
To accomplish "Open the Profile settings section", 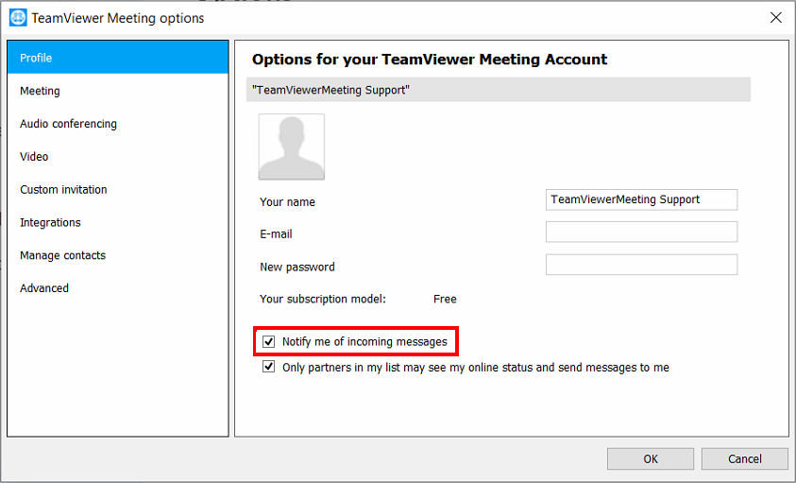I will pos(118,58).
